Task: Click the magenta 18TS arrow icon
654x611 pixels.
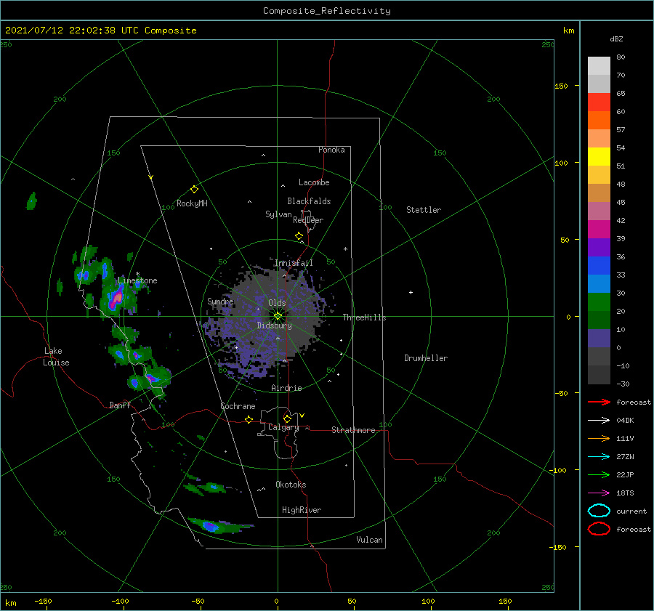Action: pos(599,493)
